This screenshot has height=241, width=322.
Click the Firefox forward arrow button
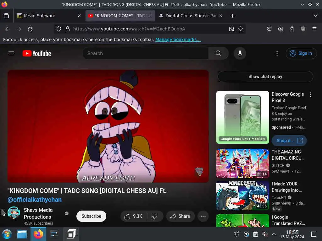[x=19, y=29]
